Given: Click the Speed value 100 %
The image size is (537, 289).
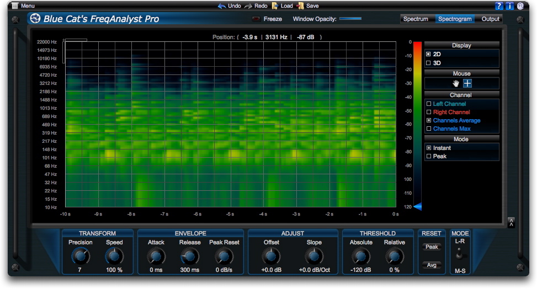Looking at the screenshot, I should coord(114,270).
